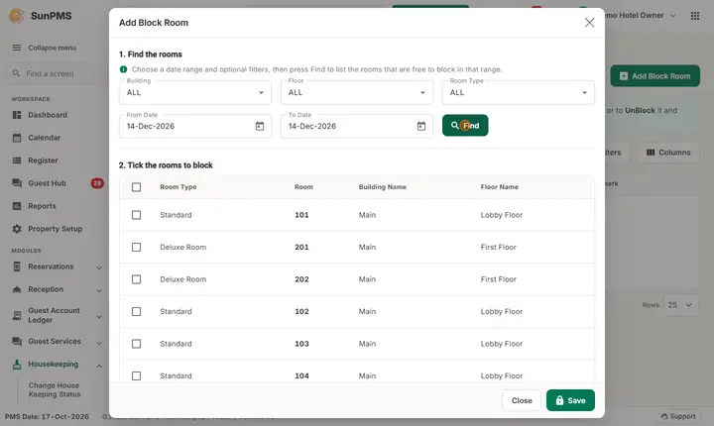Open the apps grid icon in header

point(695,16)
